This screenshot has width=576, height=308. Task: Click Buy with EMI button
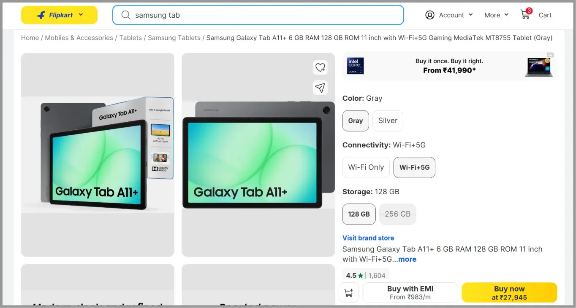[x=410, y=292]
